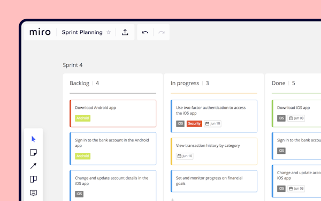Open Set and monitor progress card
This screenshot has height=201, width=321.
click(x=214, y=181)
